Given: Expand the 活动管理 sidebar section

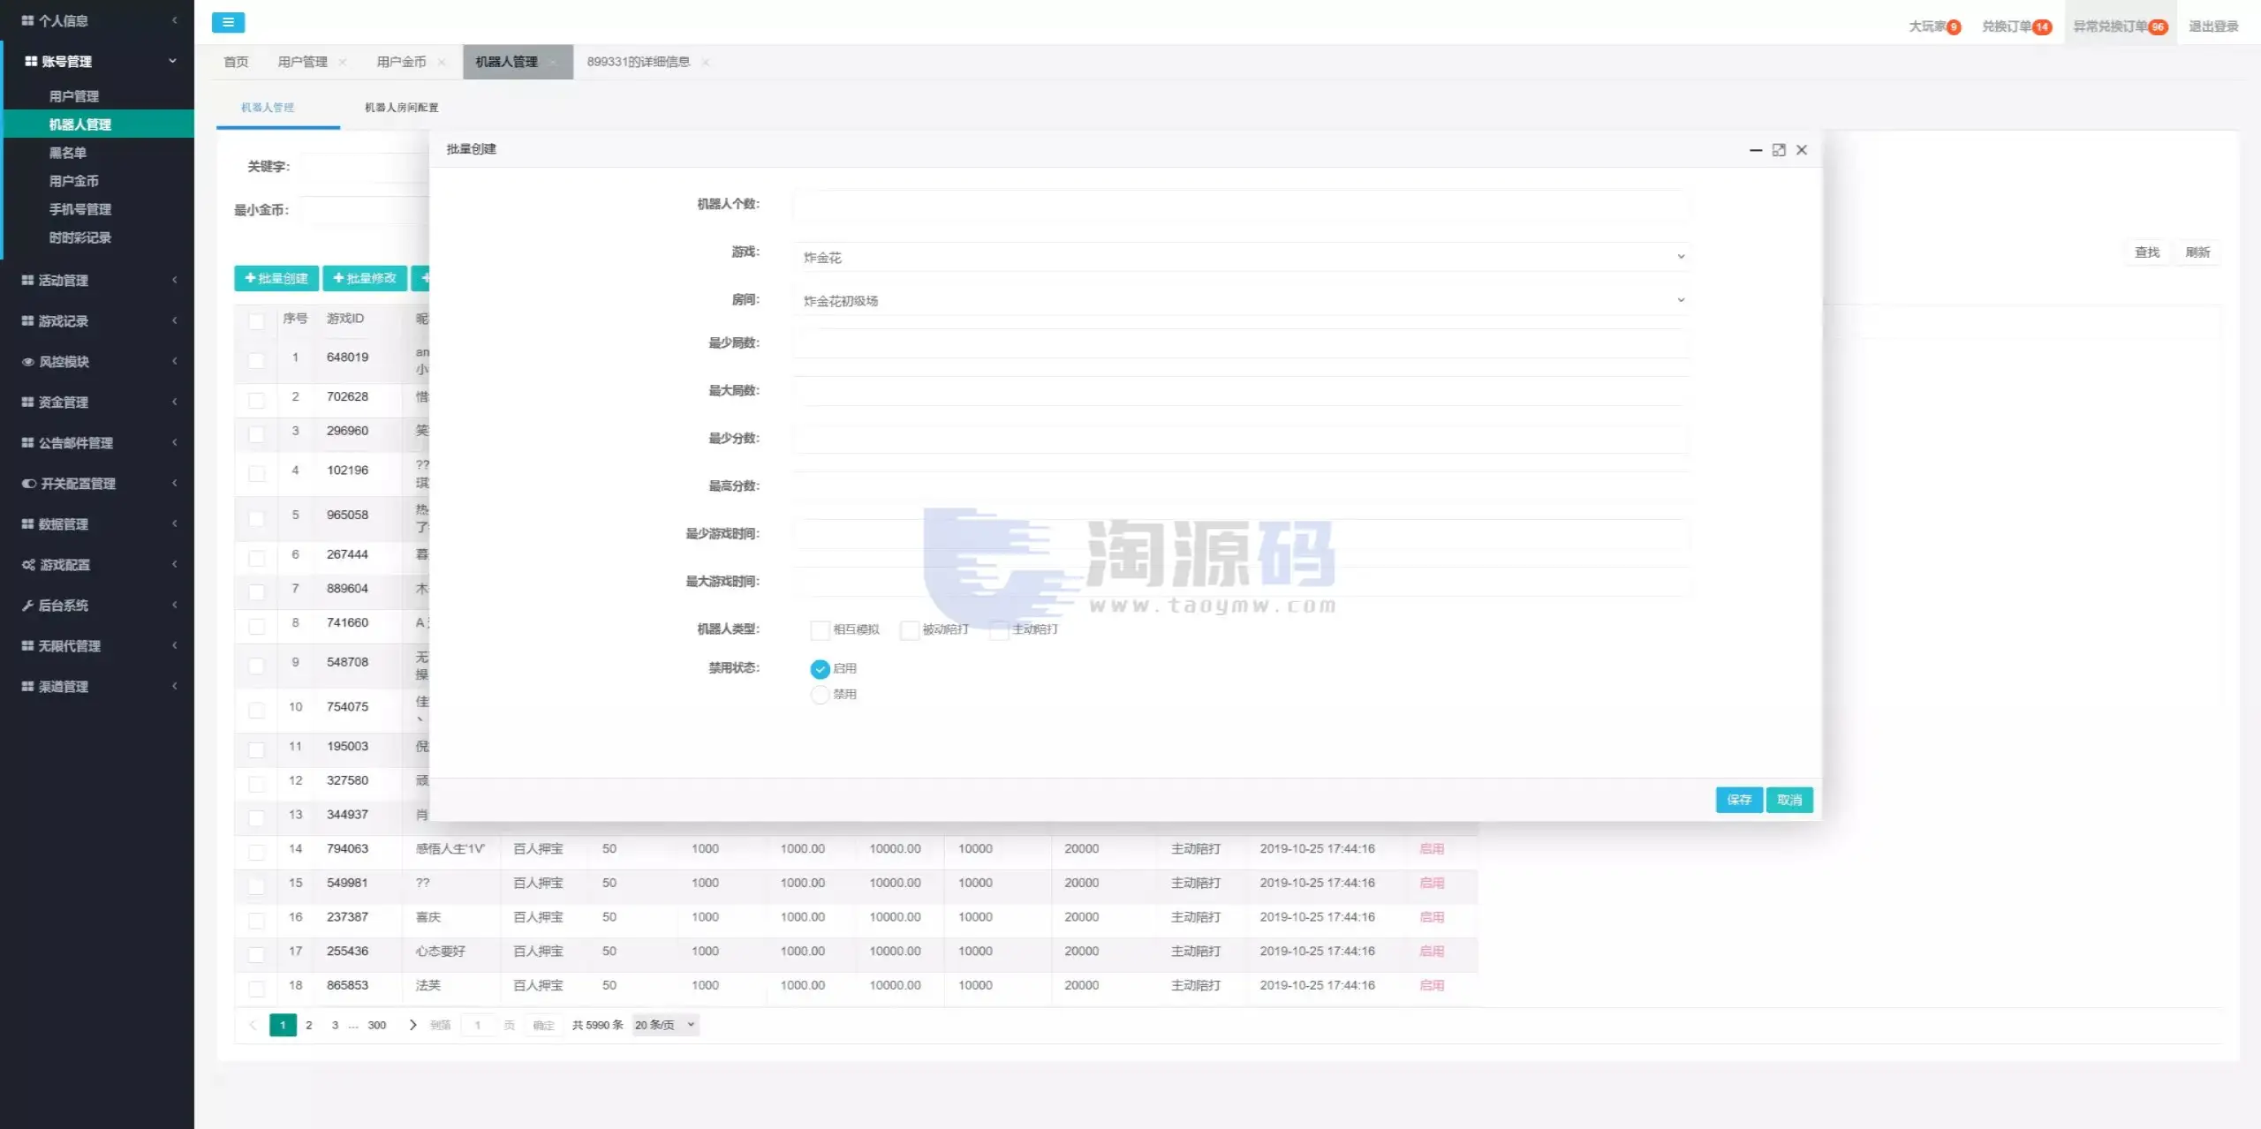Looking at the screenshot, I should pos(97,281).
